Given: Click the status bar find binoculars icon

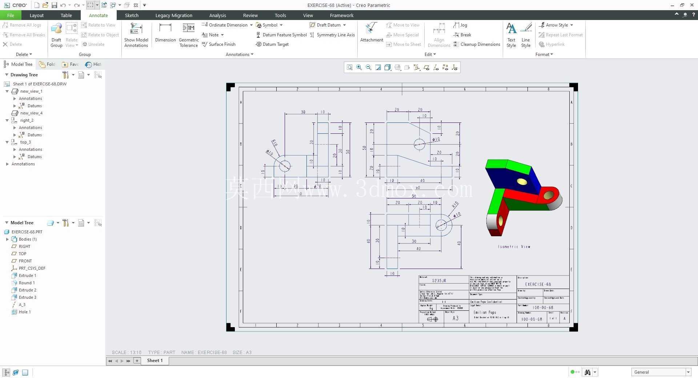Looking at the screenshot, I should [587, 372].
